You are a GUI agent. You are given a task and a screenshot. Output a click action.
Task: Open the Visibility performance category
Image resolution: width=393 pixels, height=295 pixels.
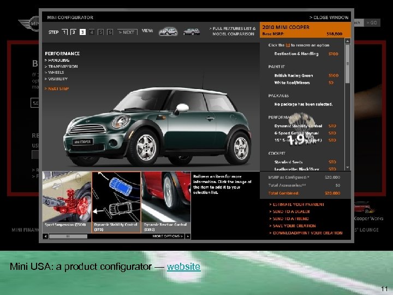[x=56, y=79]
